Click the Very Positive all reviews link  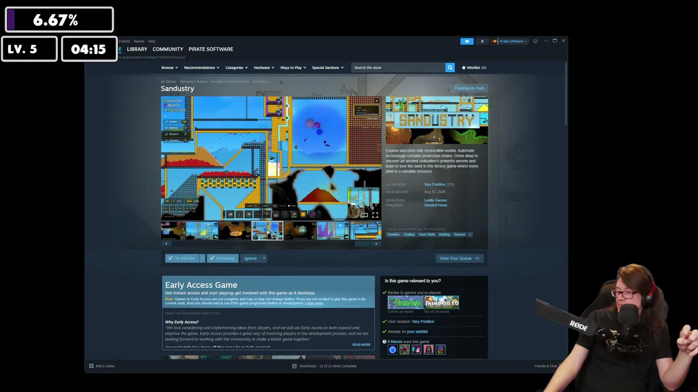(x=435, y=185)
